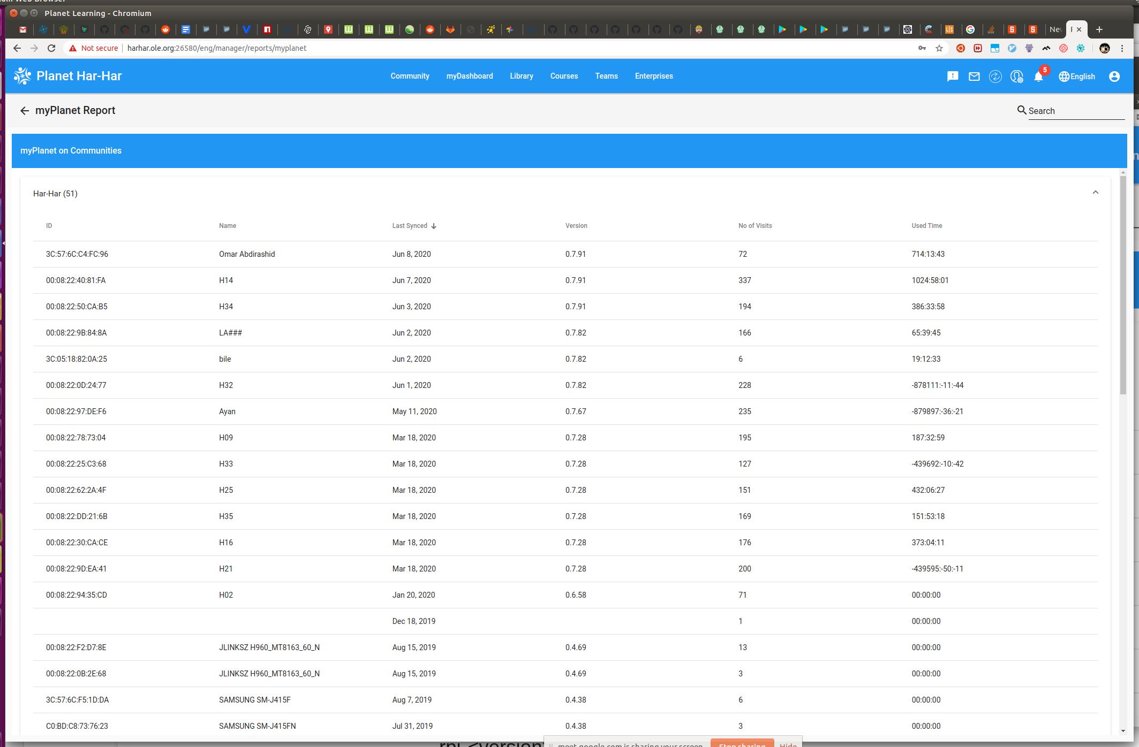Image resolution: width=1139 pixels, height=747 pixels.
Task: Click the sync icon in the navbar
Action: point(995,77)
